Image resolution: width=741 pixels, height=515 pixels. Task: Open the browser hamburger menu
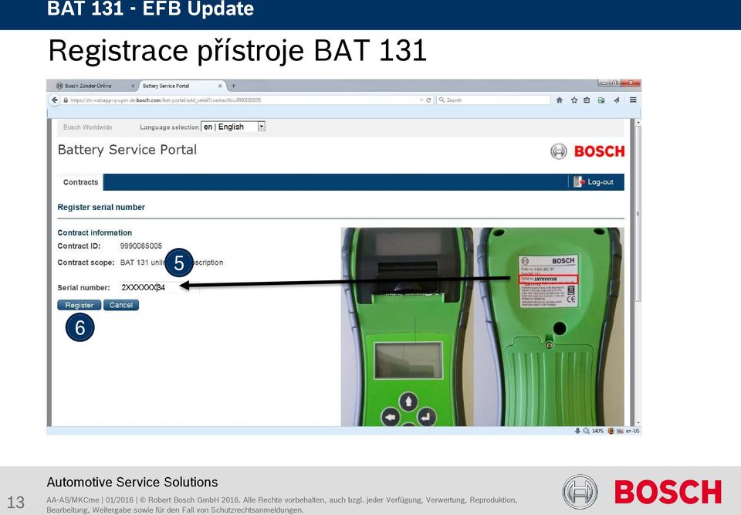click(633, 100)
